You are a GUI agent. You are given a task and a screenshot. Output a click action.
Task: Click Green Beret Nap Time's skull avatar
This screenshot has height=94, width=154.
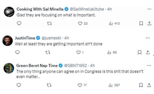9,68
